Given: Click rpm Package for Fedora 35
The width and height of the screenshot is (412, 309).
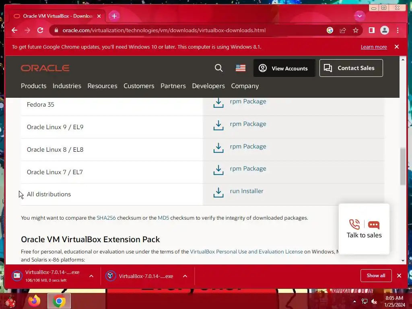Looking at the screenshot, I should tap(248, 101).
